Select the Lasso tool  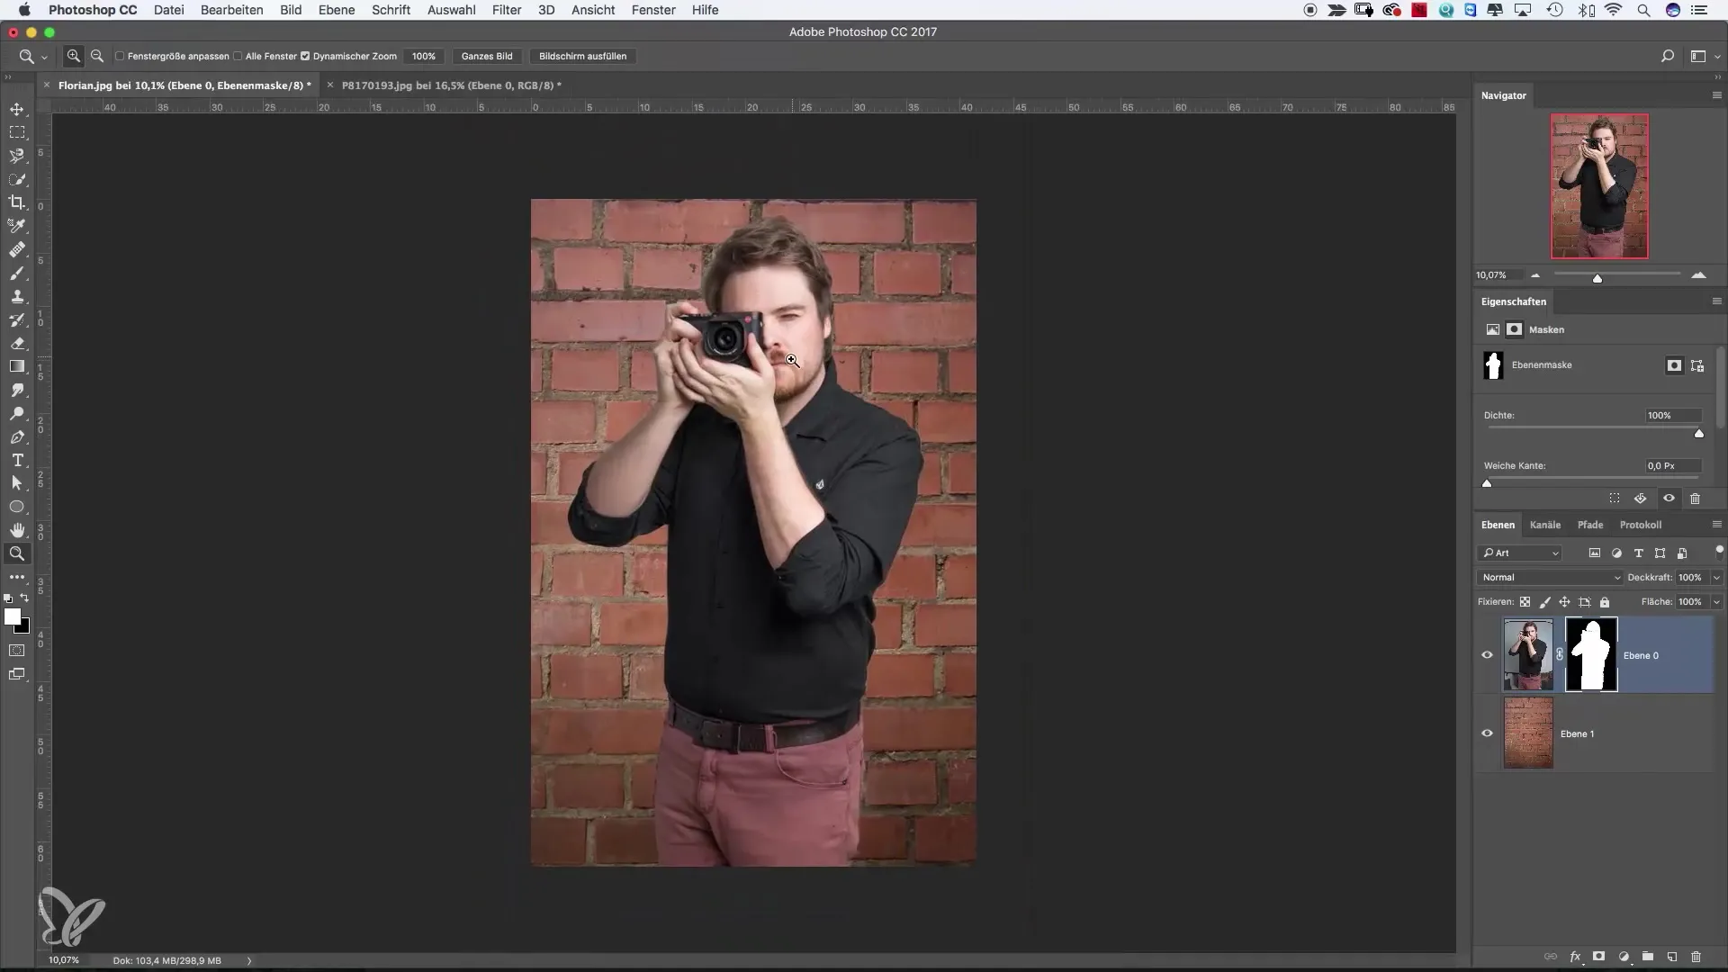click(17, 156)
